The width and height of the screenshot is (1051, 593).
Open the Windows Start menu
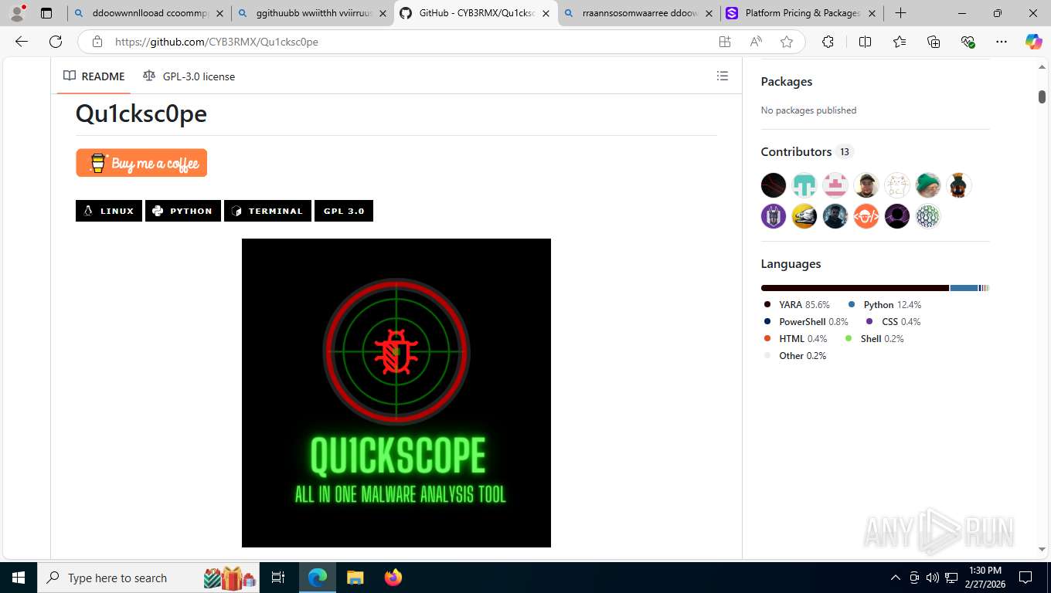18,578
